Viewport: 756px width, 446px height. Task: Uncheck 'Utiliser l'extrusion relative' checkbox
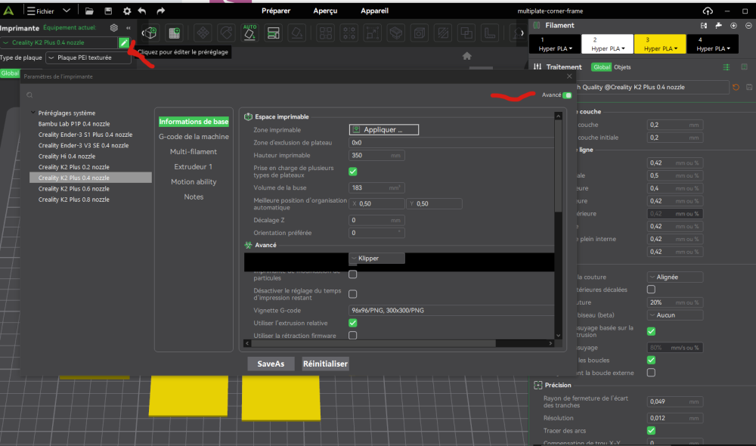click(352, 323)
